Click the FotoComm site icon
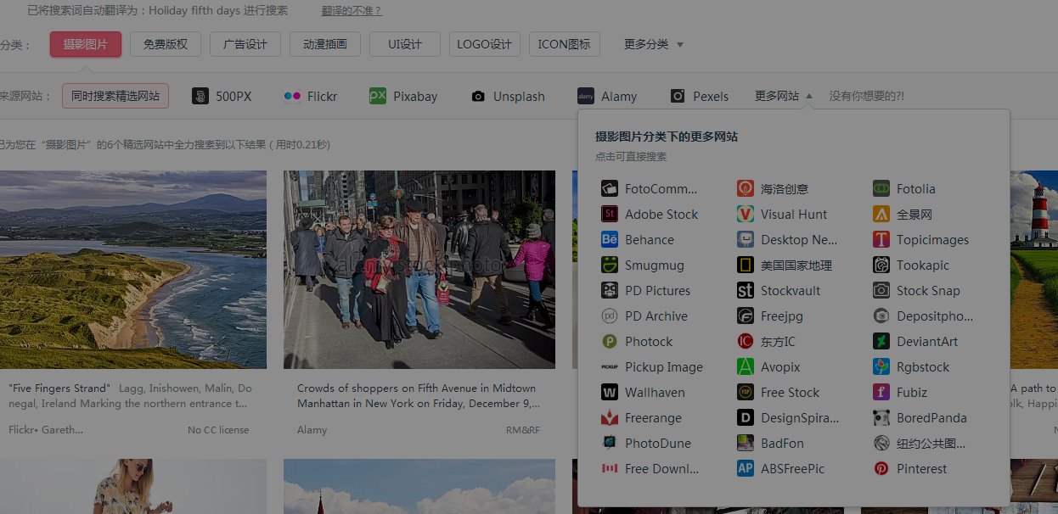This screenshot has height=514, width=1058. [x=609, y=188]
